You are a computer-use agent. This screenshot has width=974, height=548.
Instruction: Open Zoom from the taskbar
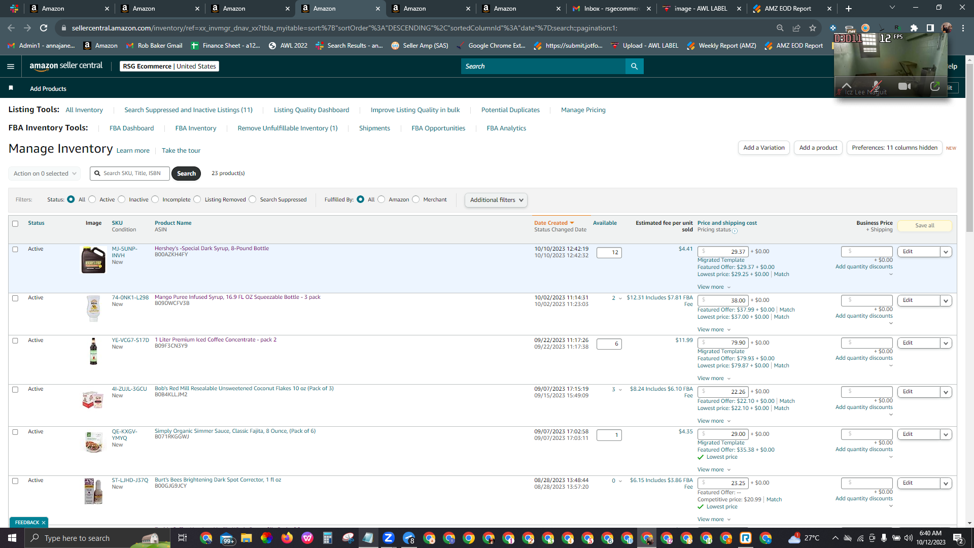tap(389, 538)
